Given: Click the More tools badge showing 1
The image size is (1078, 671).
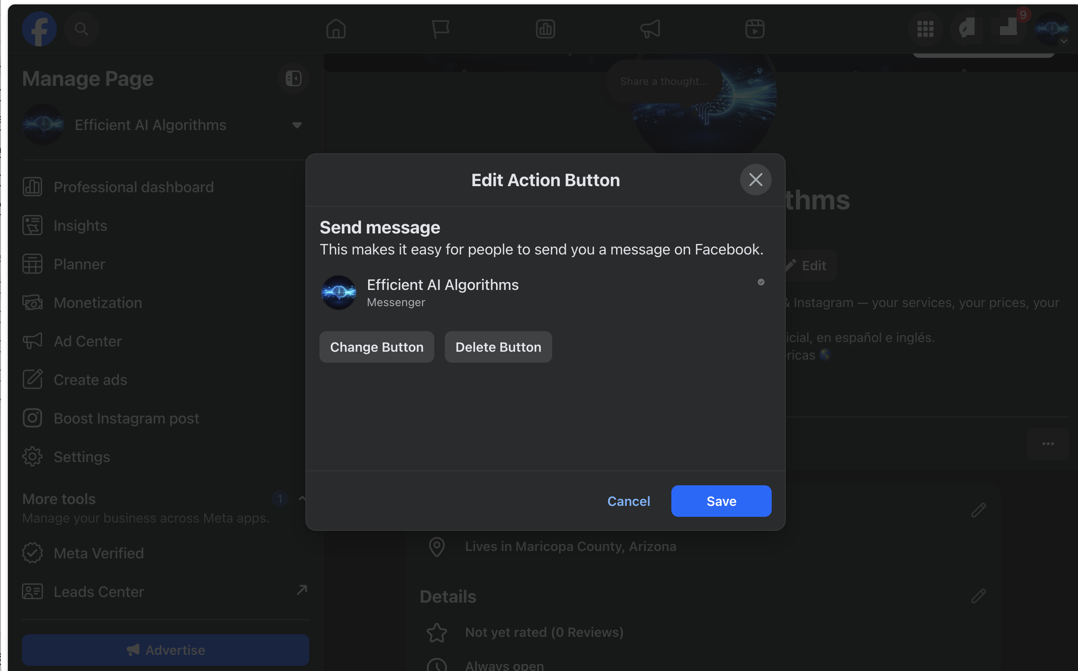Looking at the screenshot, I should tap(280, 499).
